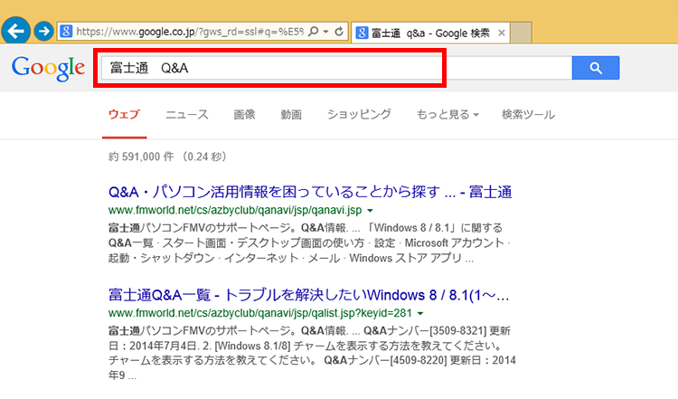Open the address bar dropdown arrow
The height and width of the screenshot is (399, 678).
click(x=325, y=32)
